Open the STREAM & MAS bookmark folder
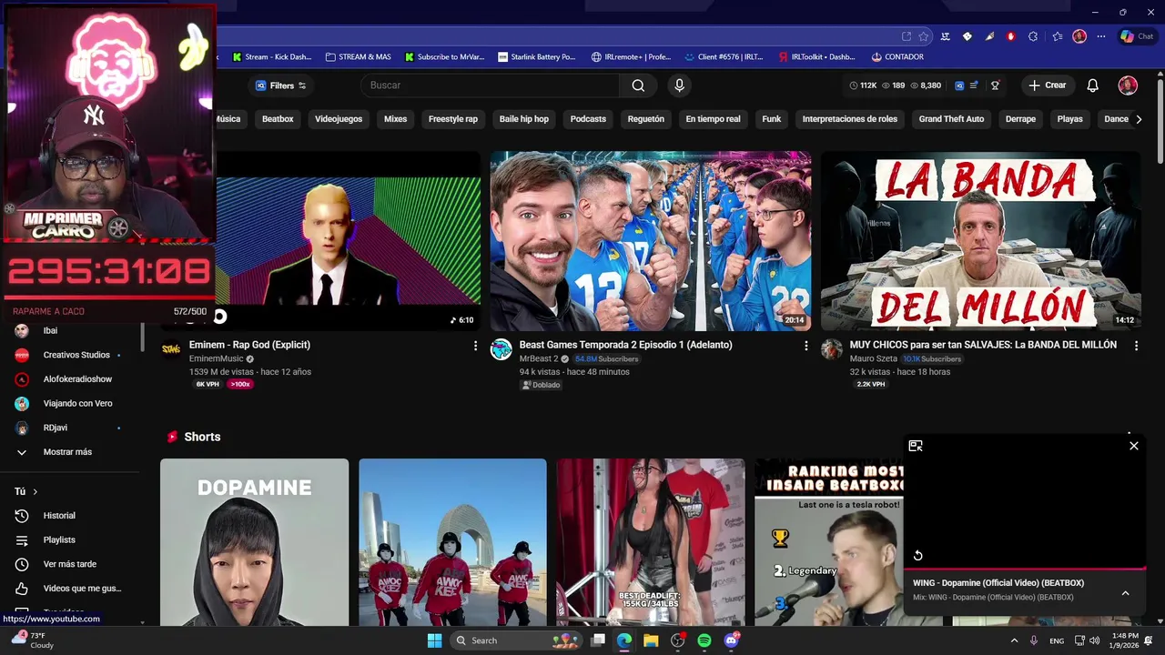This screenshot has width=1165, height=655. (358, 56)
